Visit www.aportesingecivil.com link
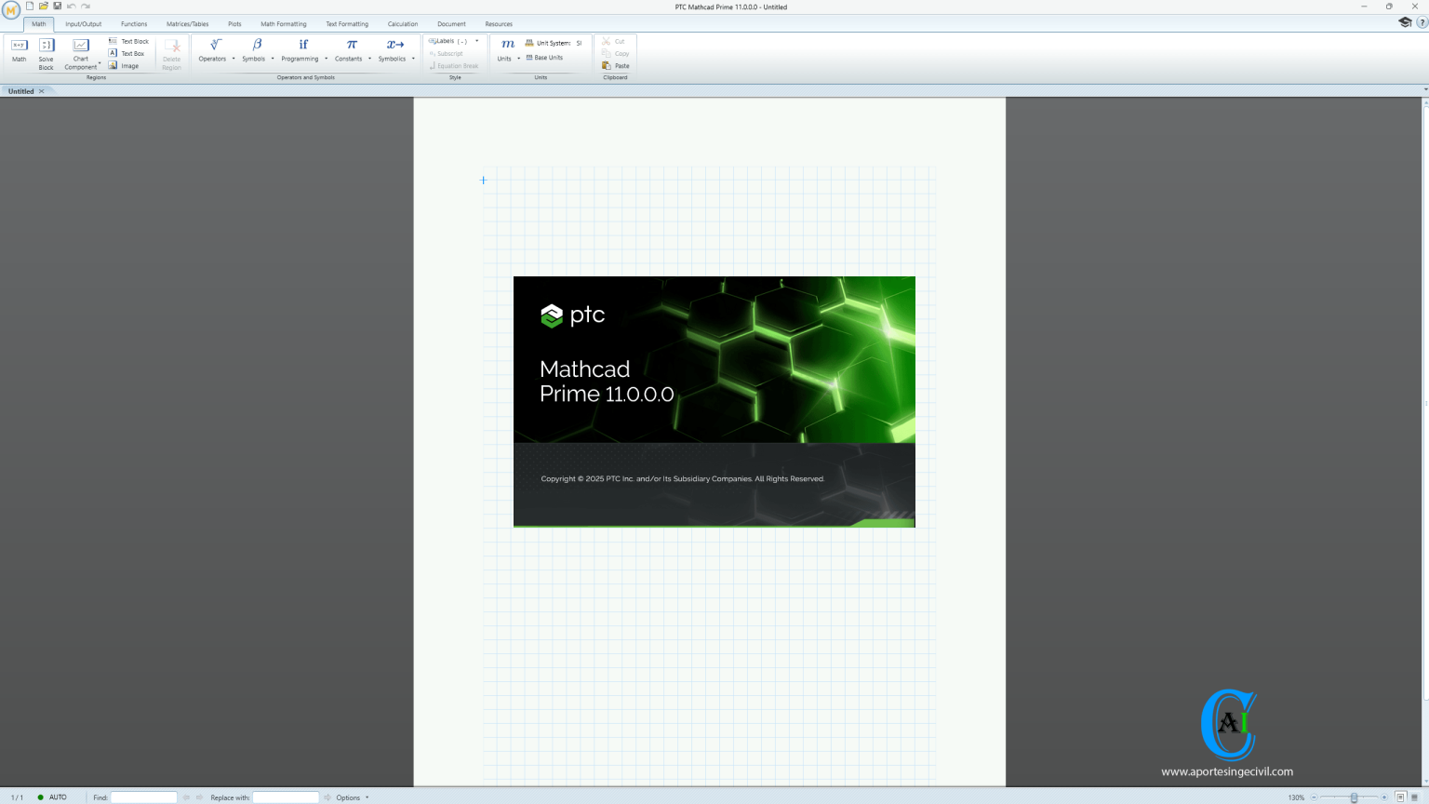This screenshot has width=1429, height=804. coord(1227,772)
